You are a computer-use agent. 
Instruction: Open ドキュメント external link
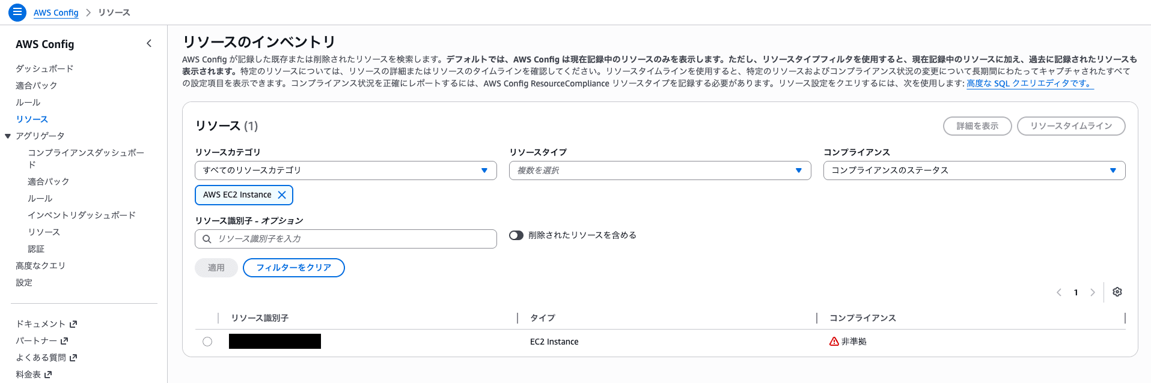46,324
